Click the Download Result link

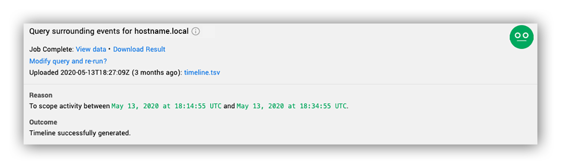point(139,49)
